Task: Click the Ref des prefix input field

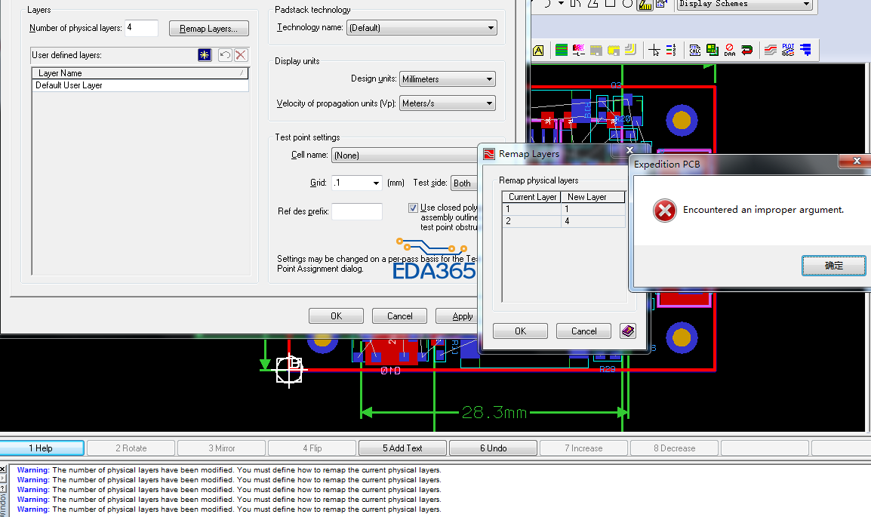Action: (x=357, y=211)
